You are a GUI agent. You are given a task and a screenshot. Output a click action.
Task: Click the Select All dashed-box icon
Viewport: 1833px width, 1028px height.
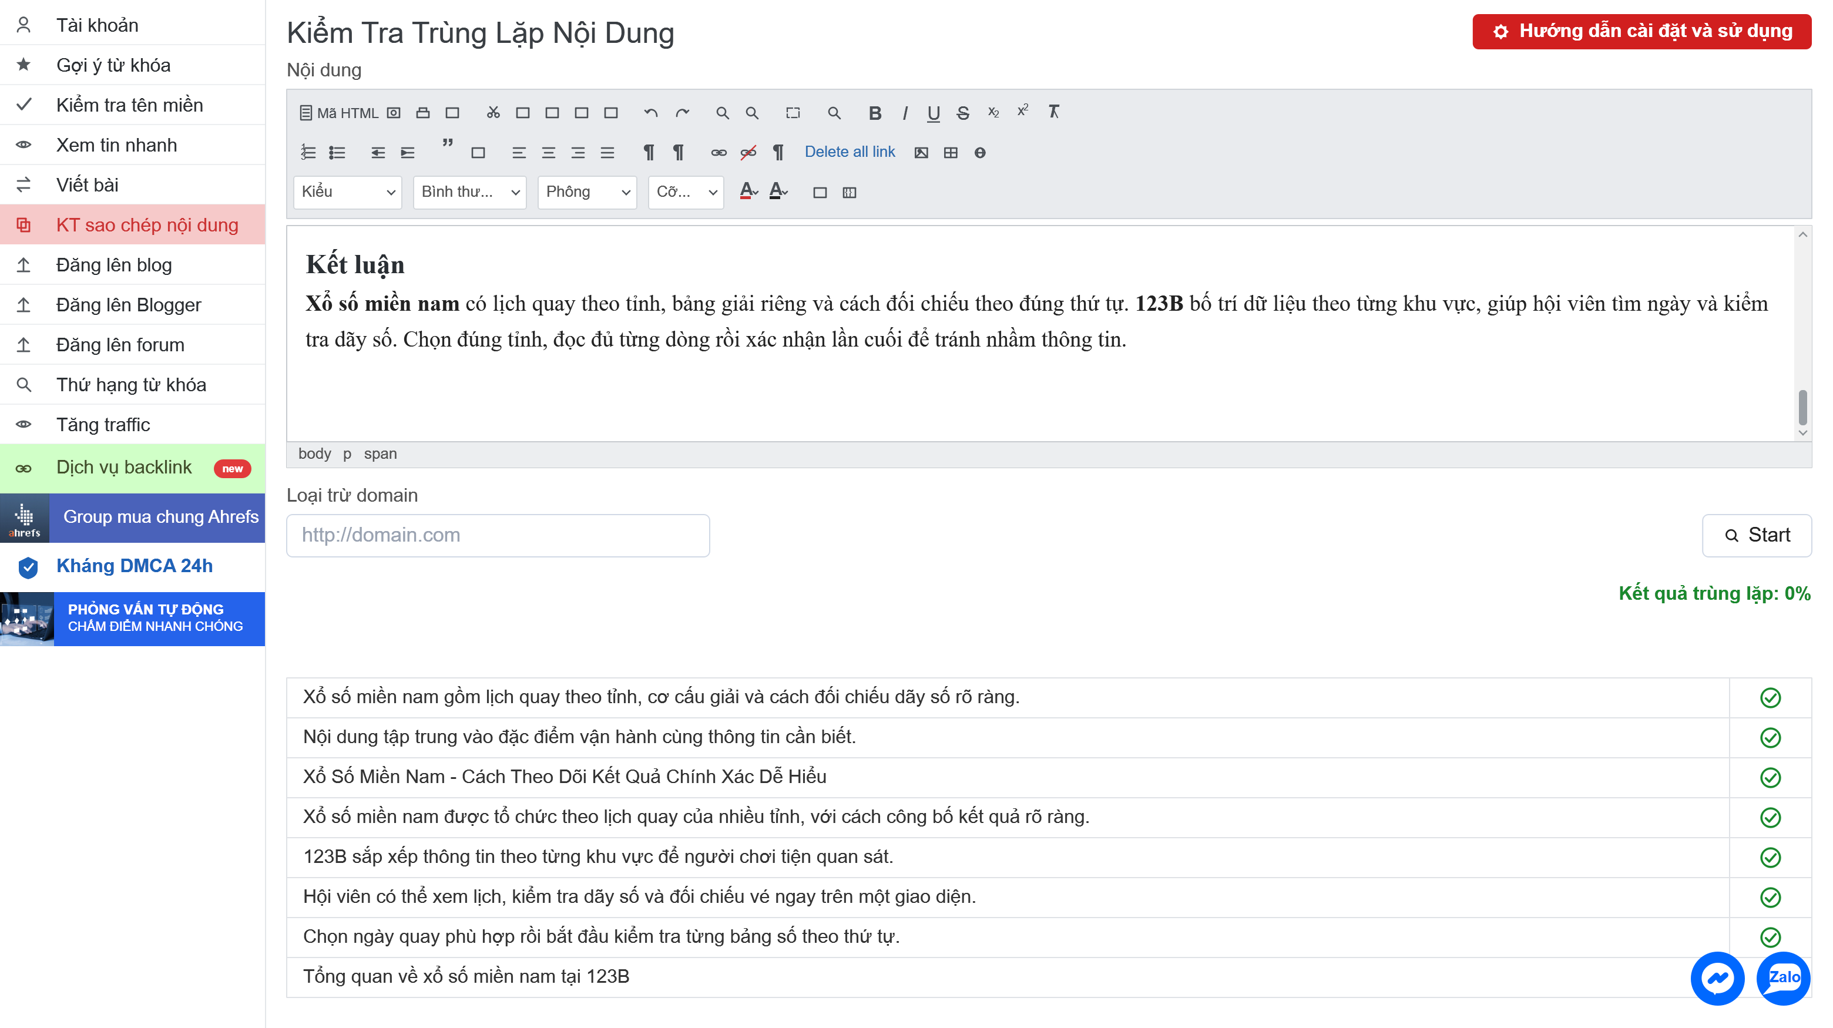(x=793, y=112)
